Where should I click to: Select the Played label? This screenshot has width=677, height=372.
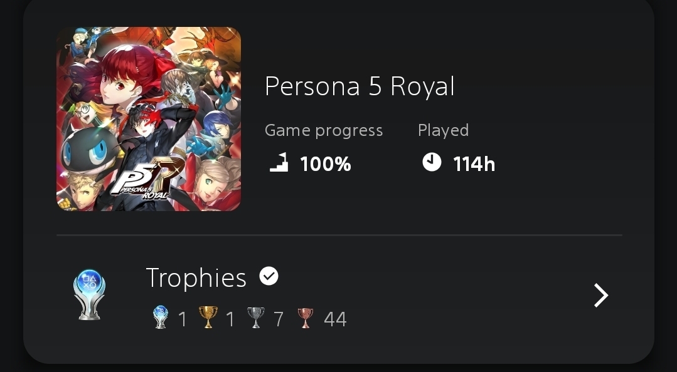443,130
